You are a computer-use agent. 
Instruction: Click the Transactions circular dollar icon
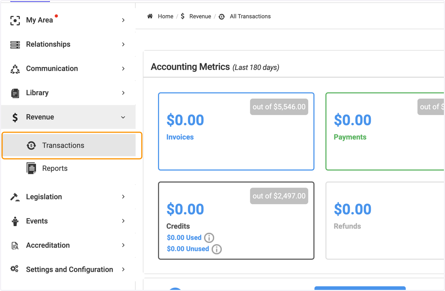point(31,145)
